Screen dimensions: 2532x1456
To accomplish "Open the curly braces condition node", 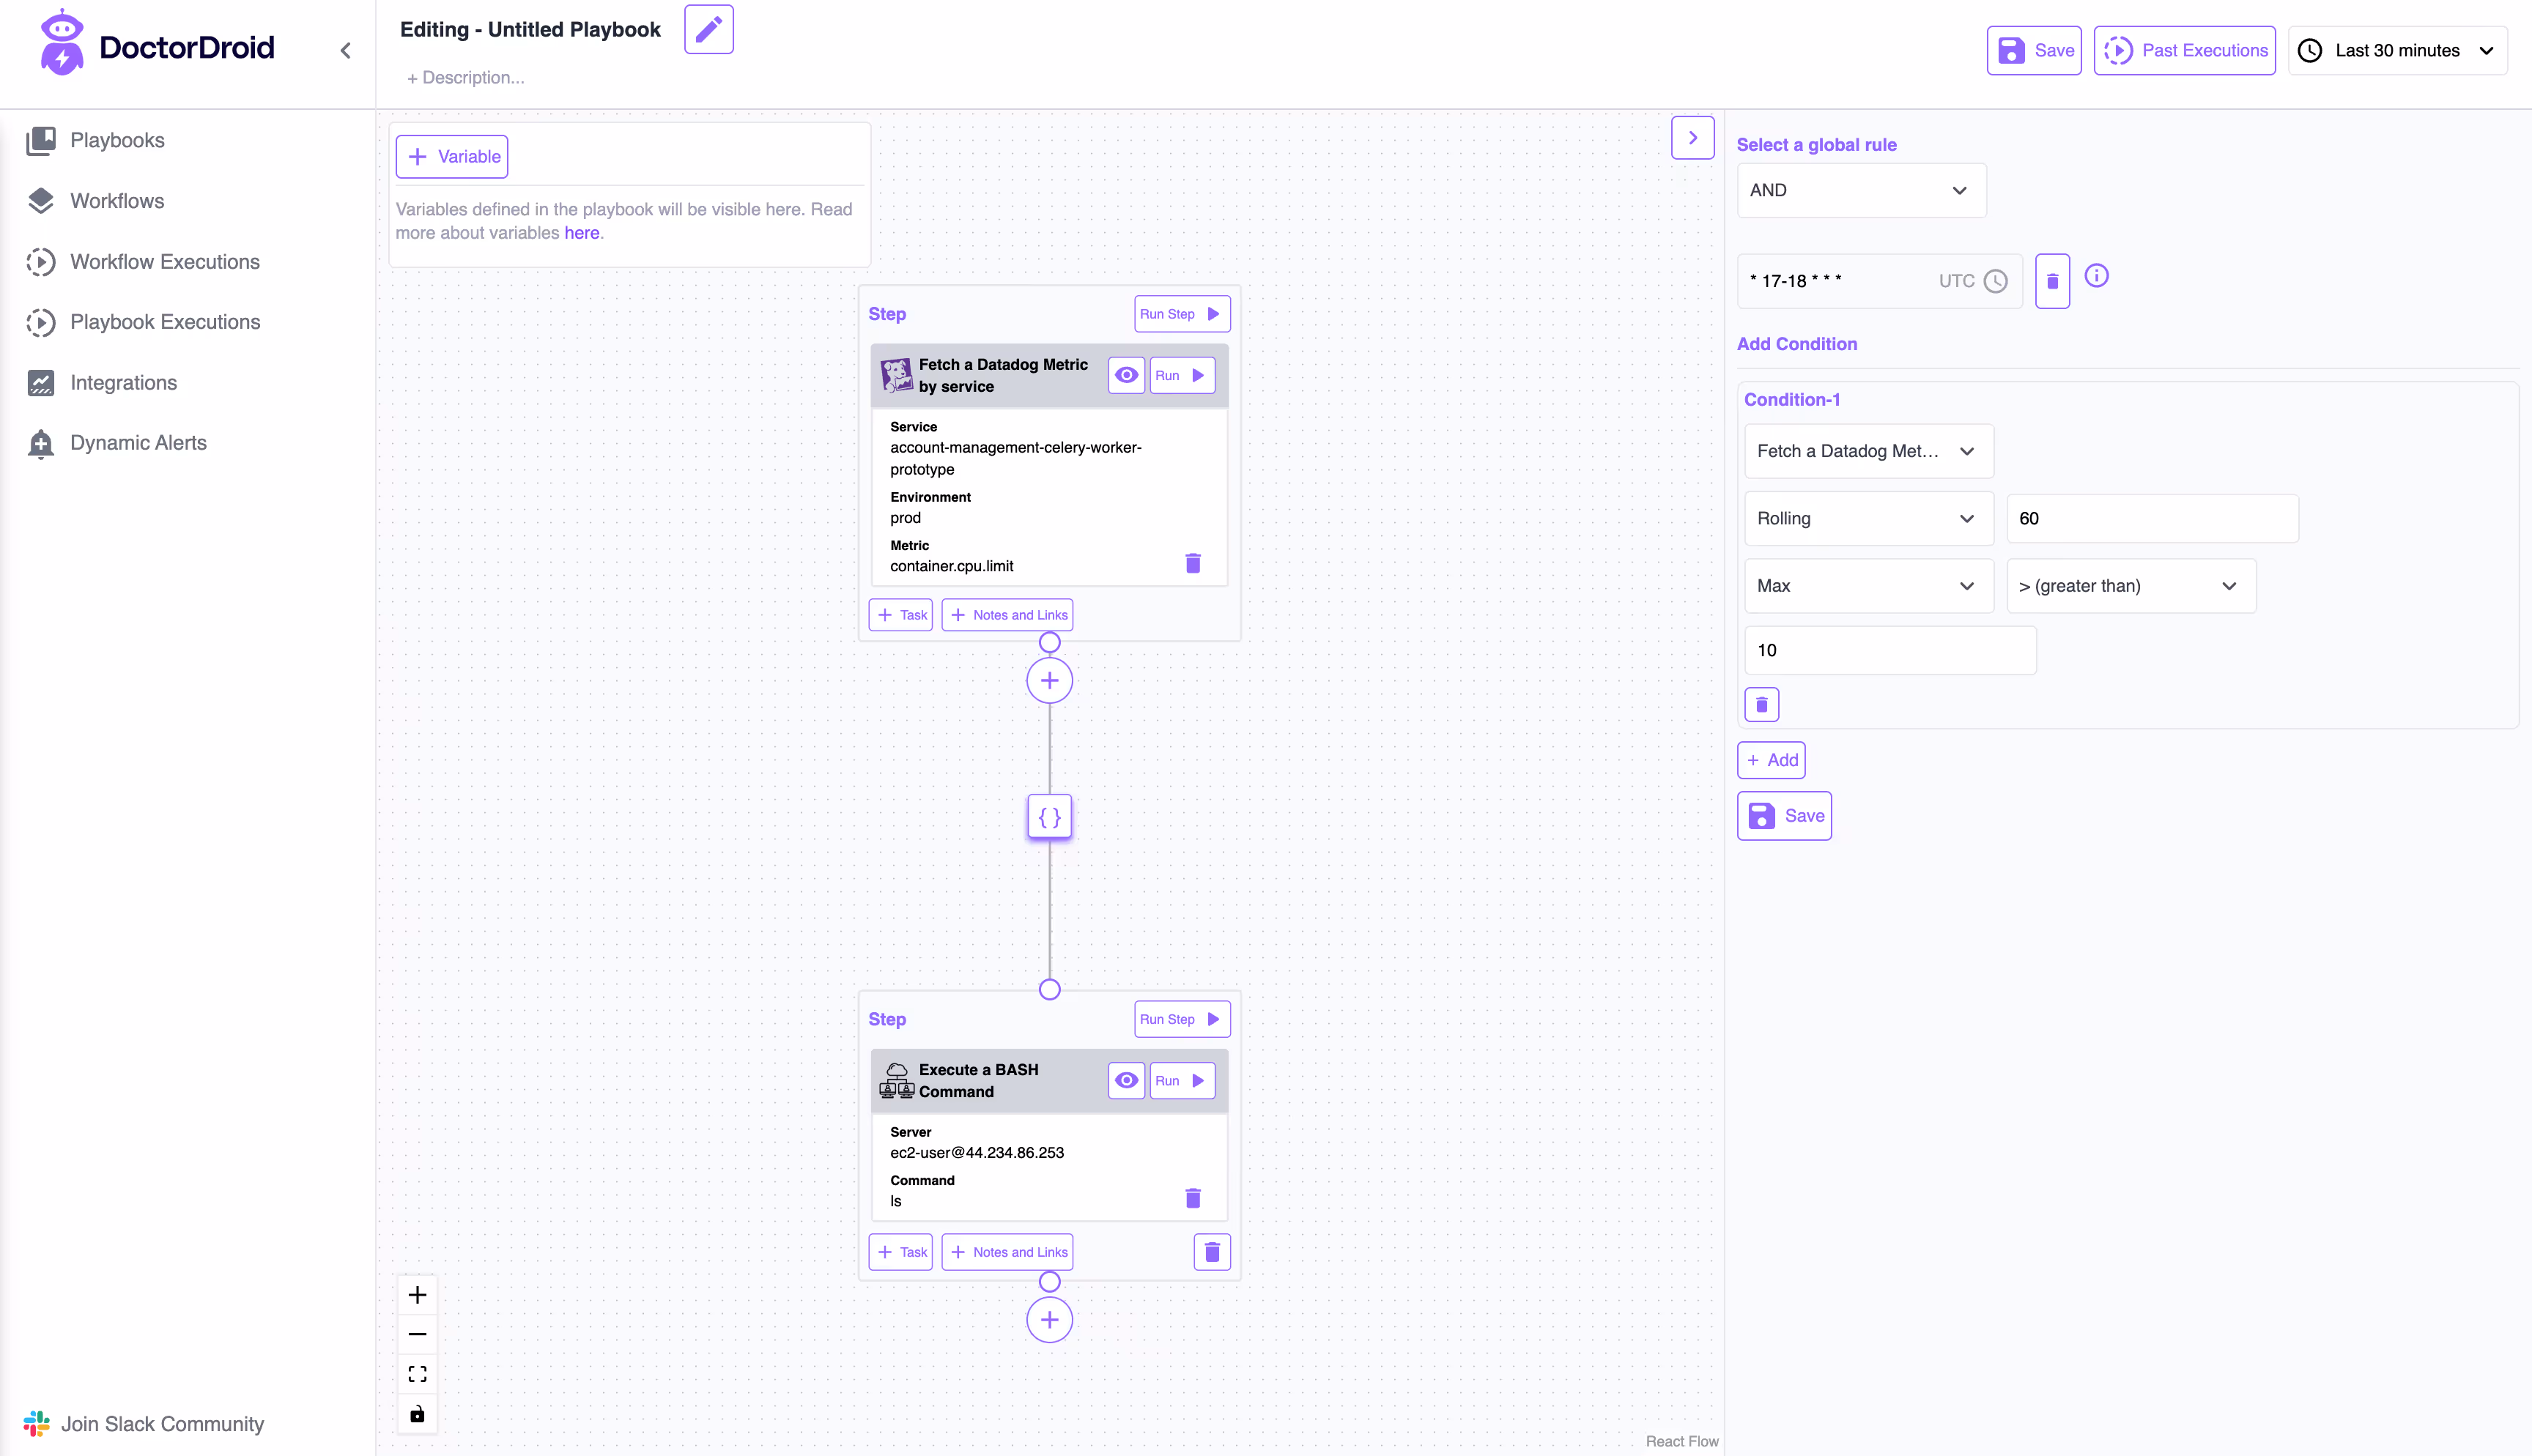I will [x=1049, y=817].
